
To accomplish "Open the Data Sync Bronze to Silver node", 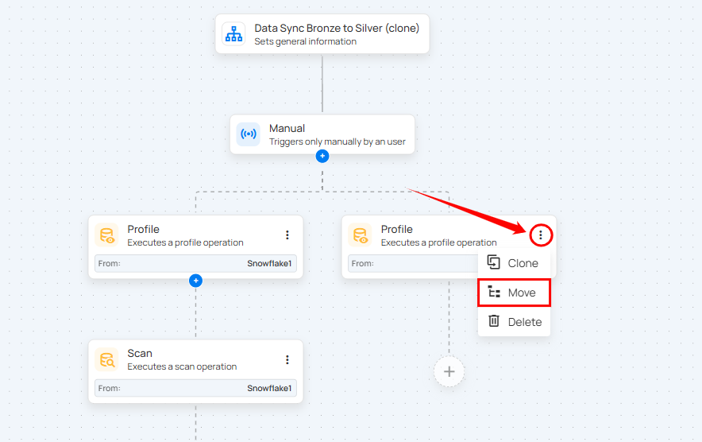I will coord(337,29).
